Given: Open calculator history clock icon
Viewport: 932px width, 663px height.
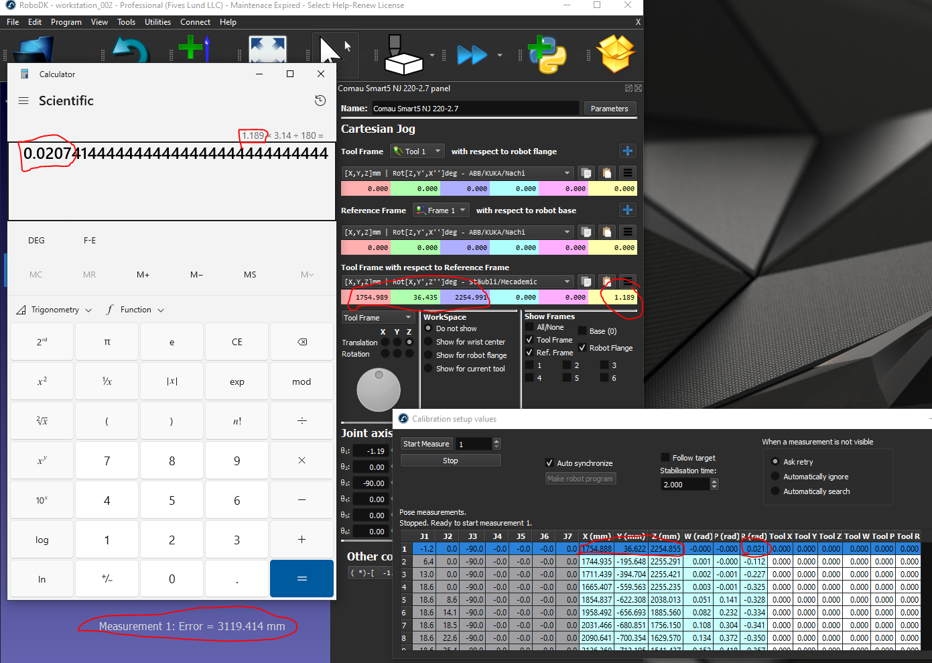Looking at the screenshot, I should tap(320, 101).
